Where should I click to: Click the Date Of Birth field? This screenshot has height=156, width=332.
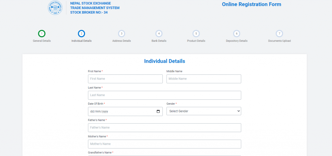(125, 111)
